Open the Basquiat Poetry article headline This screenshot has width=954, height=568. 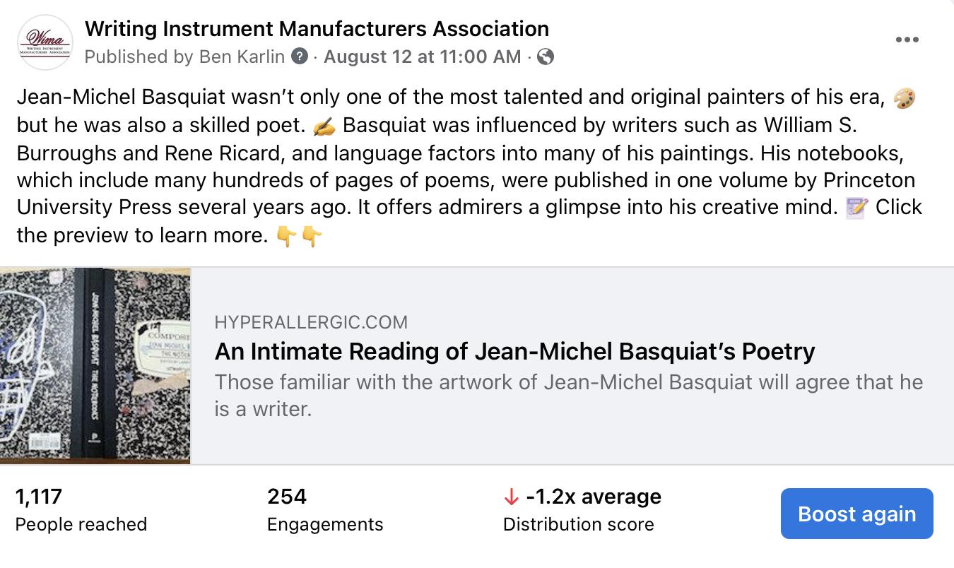[514, 351]
